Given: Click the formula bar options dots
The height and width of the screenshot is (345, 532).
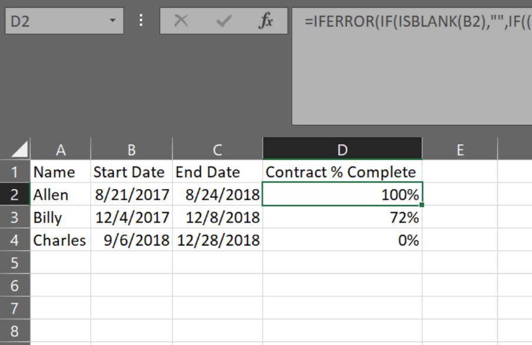Looking at the screenshot, I should point(141,21).
